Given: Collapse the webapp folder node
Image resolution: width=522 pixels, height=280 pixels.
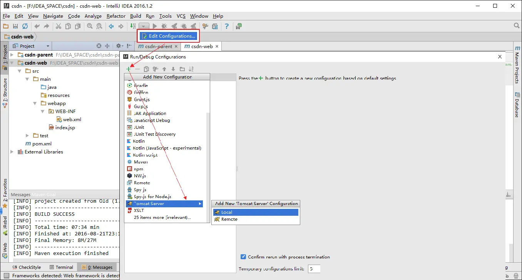Looking at the screenshot, I should coord(35,103).
